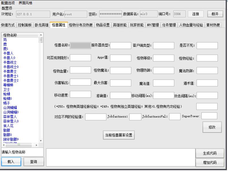Open the 界面风格 menu

[x=25, y=3]
